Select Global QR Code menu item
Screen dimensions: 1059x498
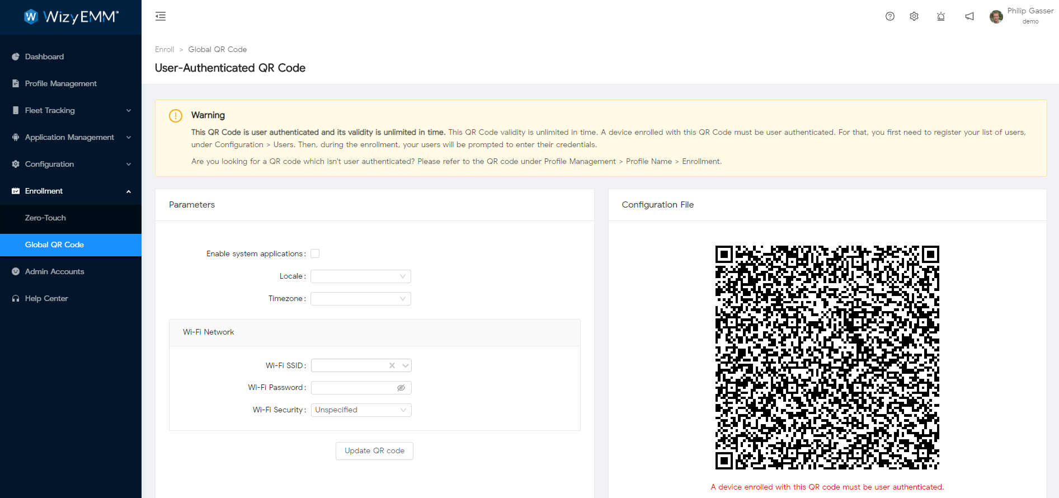pos(70,245)
